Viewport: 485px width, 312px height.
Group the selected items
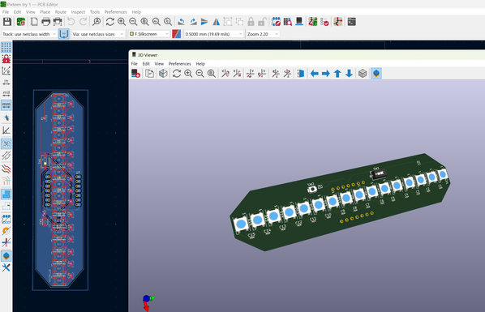click(228, 22)
